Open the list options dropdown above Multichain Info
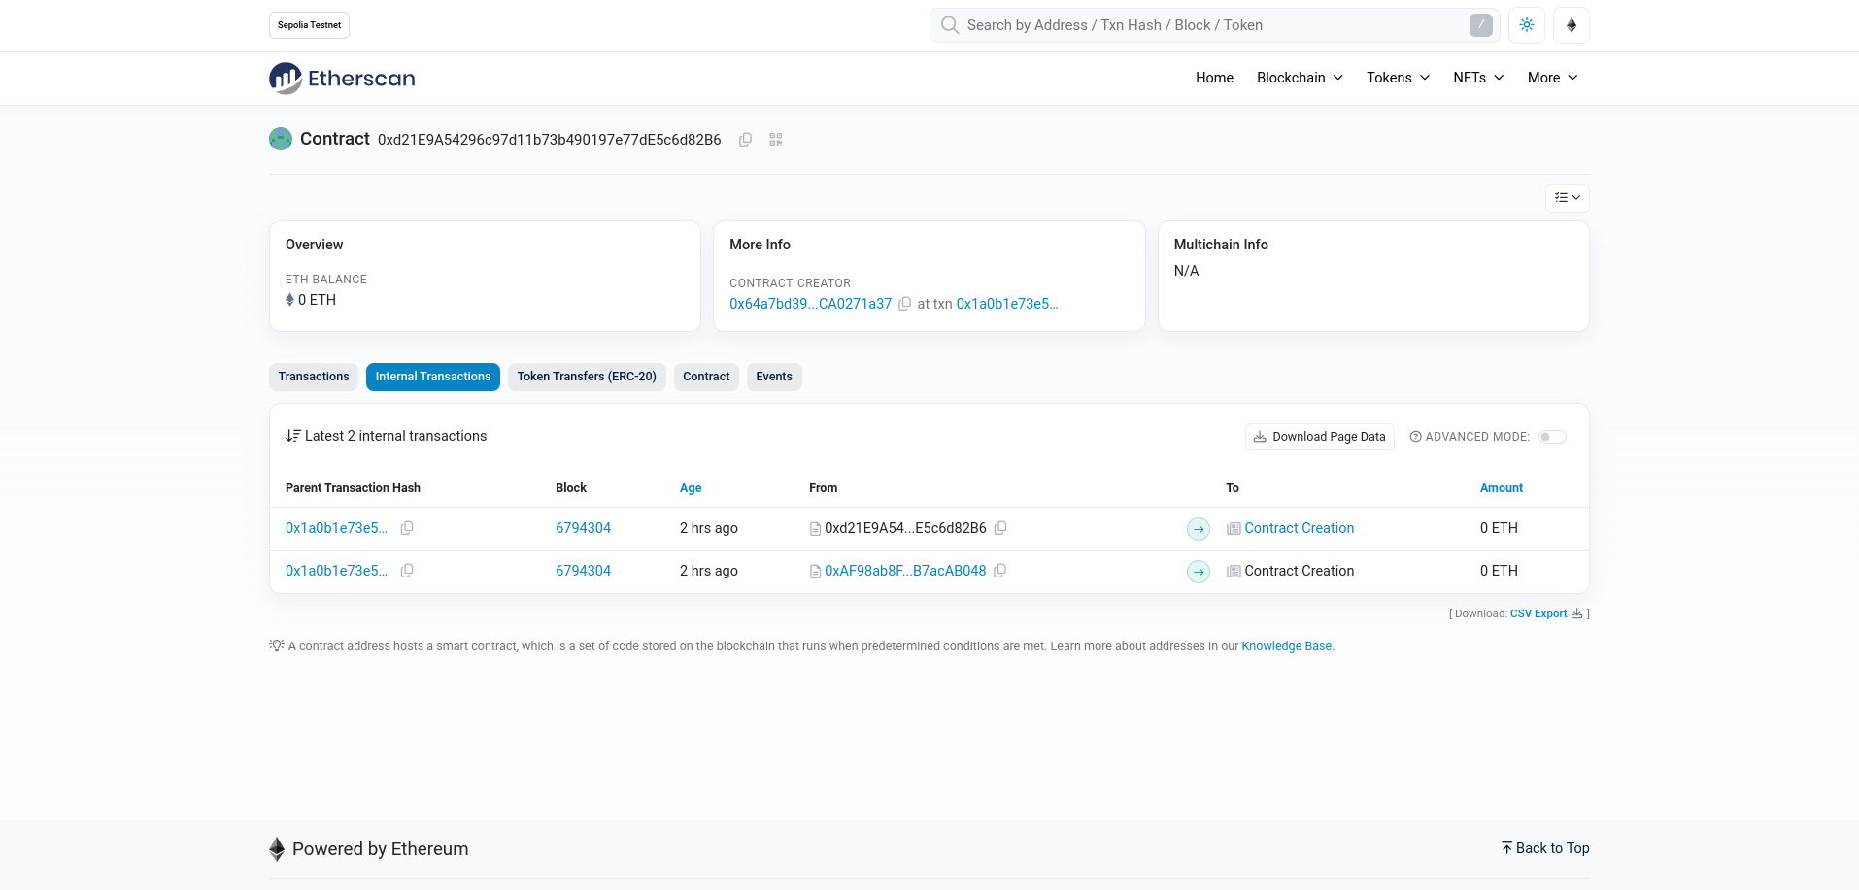Image resolution: width=1859 pixels, height=890 pixels. 1568,198
